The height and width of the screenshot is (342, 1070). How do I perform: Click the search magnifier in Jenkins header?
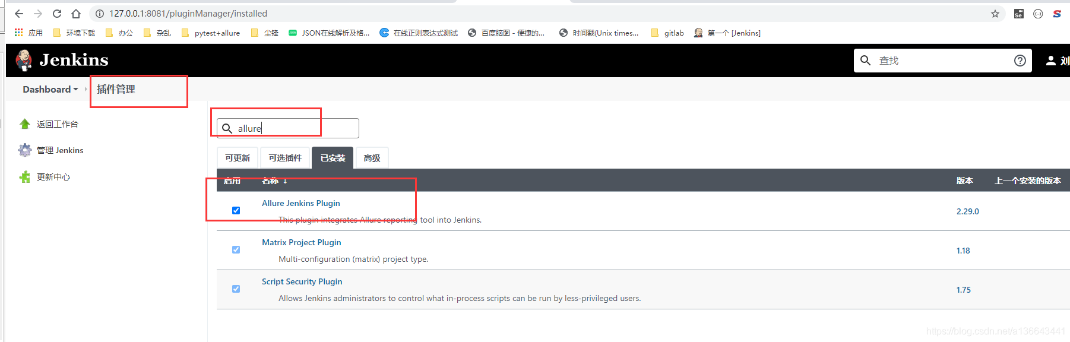866,61
